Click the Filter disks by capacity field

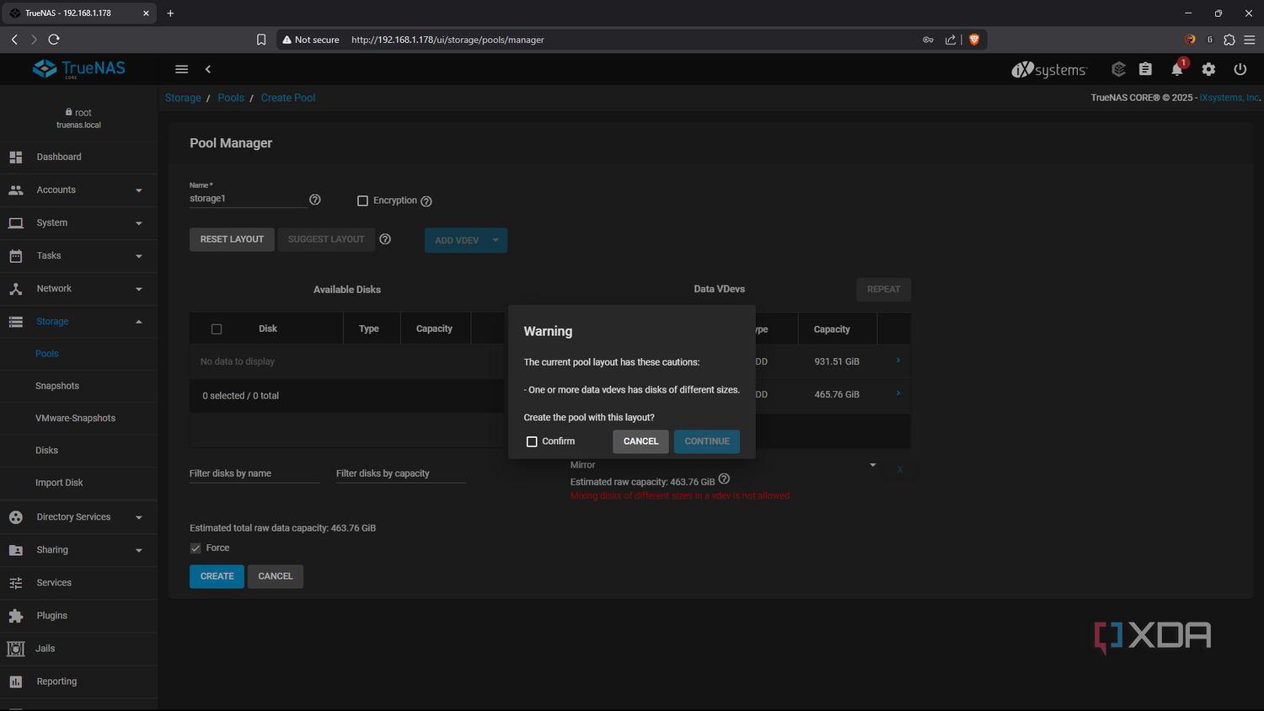(x=401, y=473)
